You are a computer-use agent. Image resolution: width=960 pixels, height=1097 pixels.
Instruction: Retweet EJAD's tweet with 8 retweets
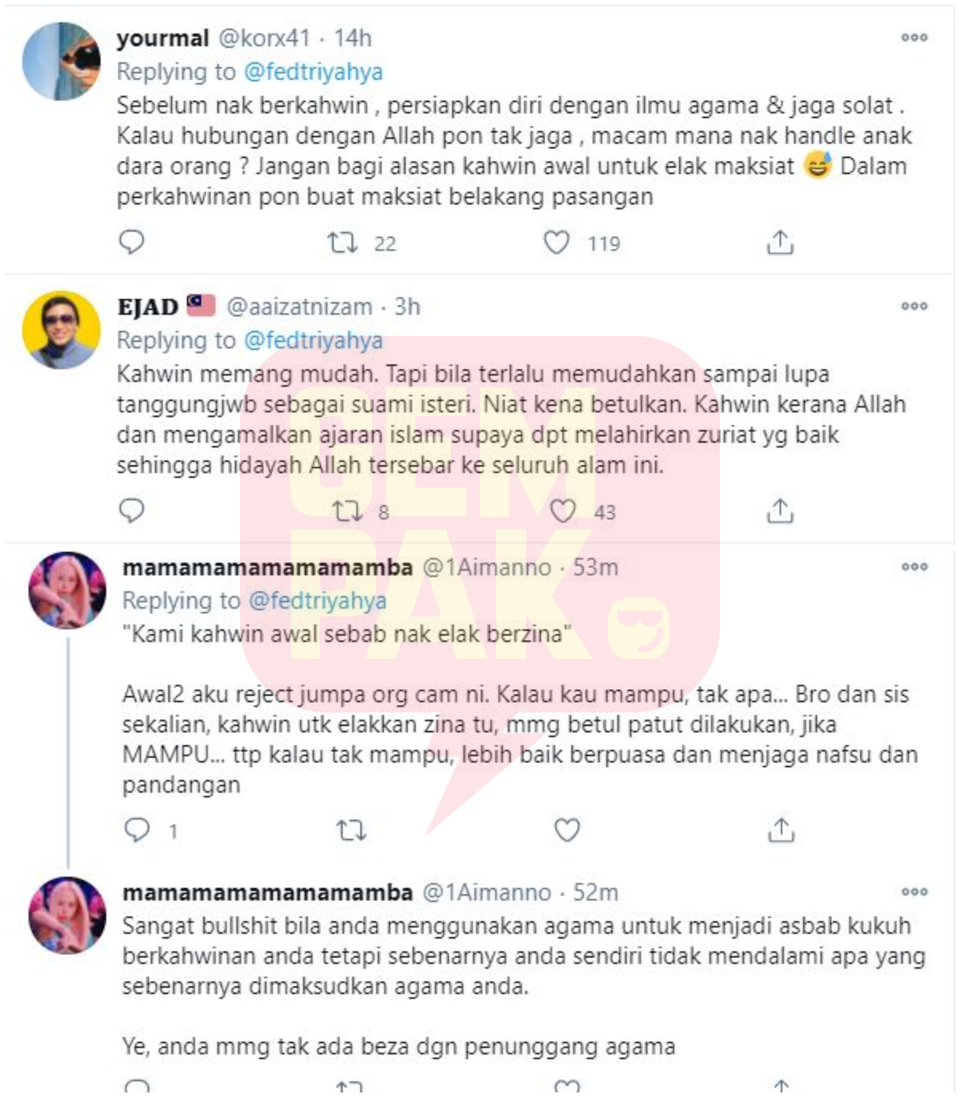point(348,511)
